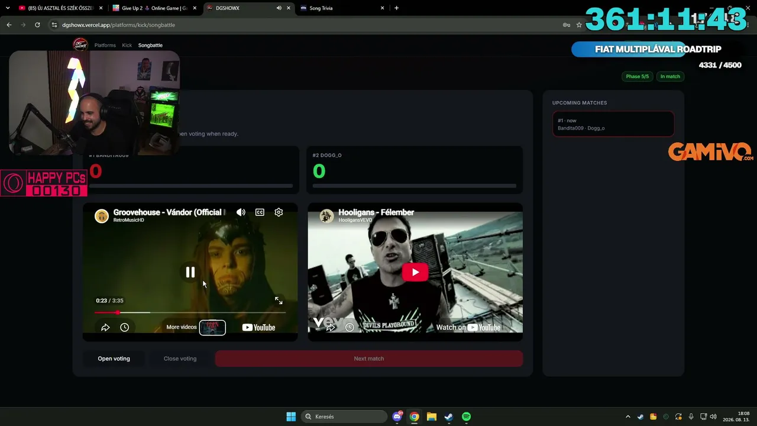This screenshot has width=757, height=426.
Task: Open RetroMusicHD channel avatar
Action: click(x=102, y=216)
